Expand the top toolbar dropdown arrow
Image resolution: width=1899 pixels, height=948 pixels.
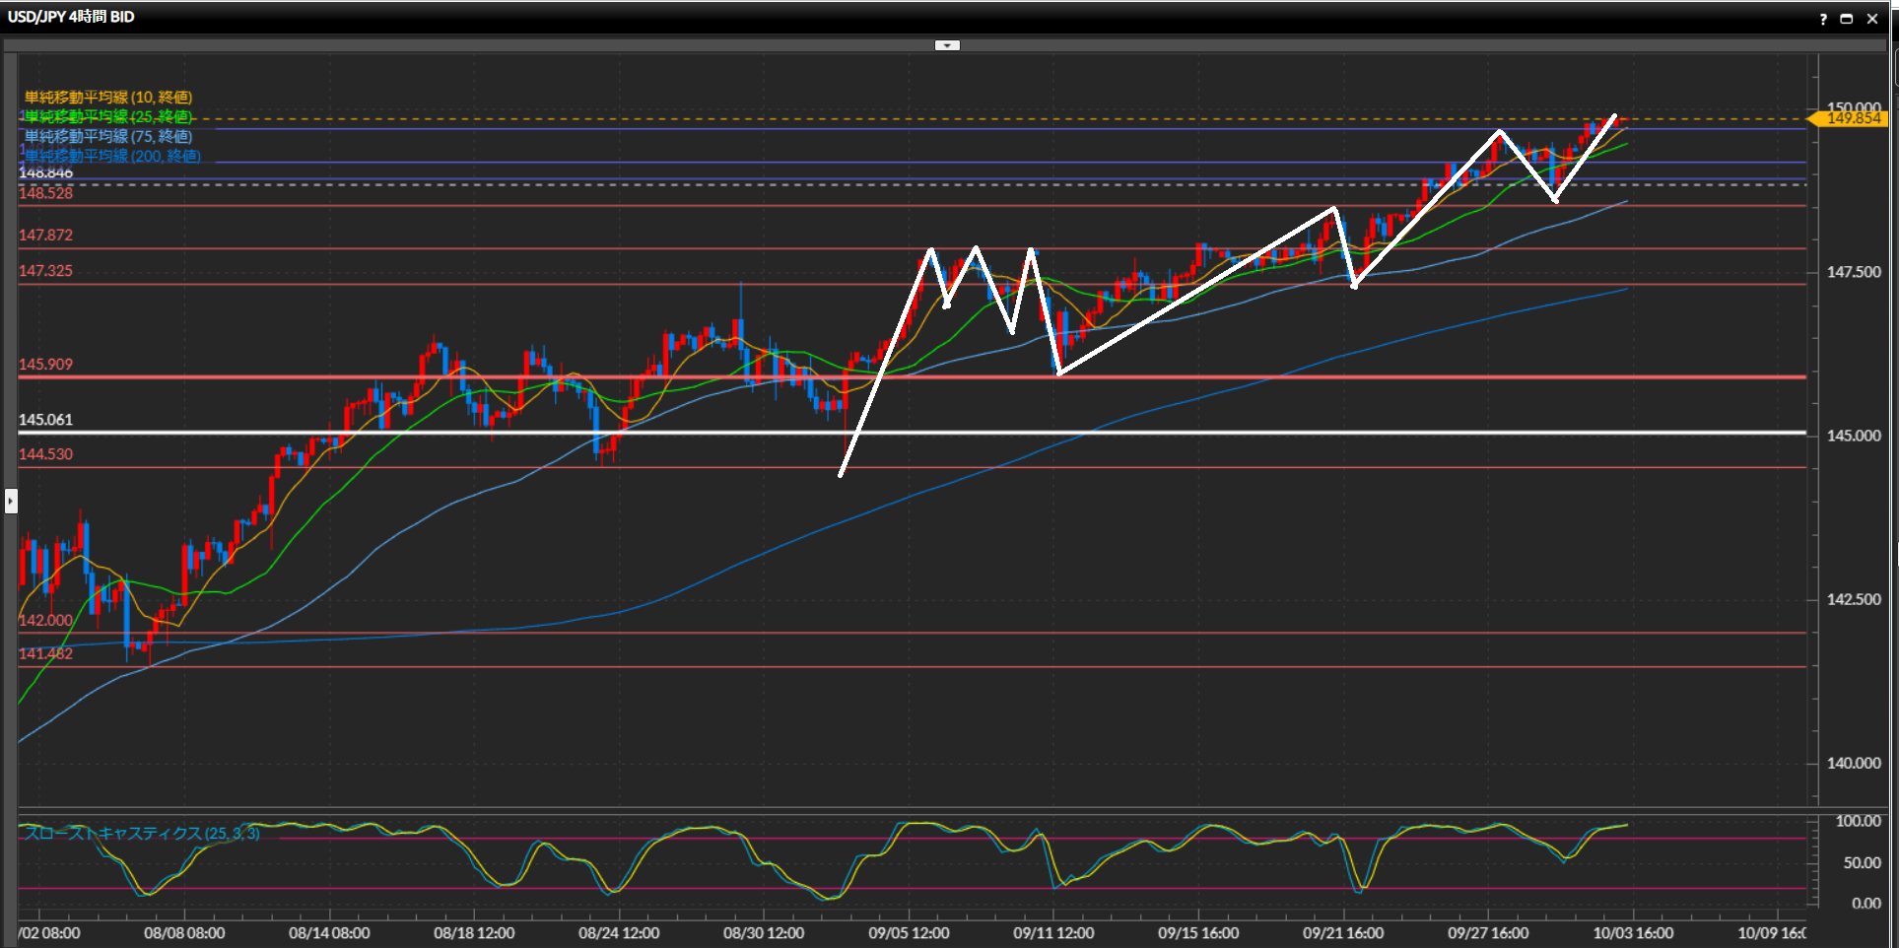point(947,45)
